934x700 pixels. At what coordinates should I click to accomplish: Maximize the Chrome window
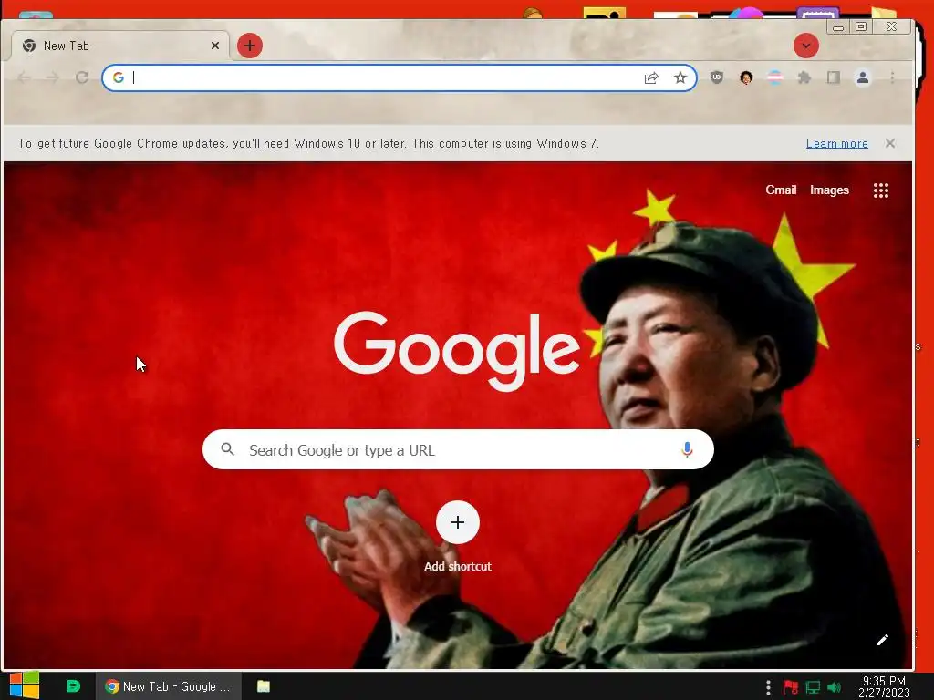click(x=861, y=26)
